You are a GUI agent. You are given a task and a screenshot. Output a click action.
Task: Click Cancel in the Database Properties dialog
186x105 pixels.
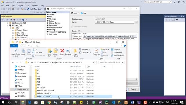pyautogui.click(x=133, y=89)
